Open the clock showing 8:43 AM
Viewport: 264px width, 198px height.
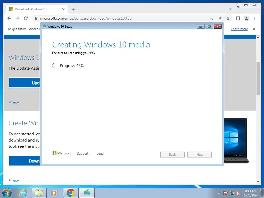[251, 193]
